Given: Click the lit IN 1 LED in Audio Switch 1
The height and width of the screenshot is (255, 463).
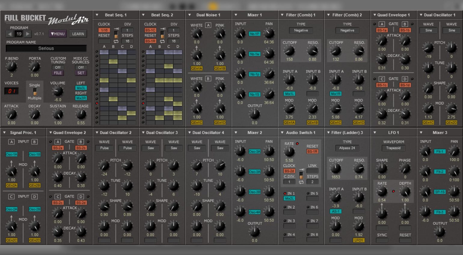Looking at the screenshot, I should coord(285,193).
